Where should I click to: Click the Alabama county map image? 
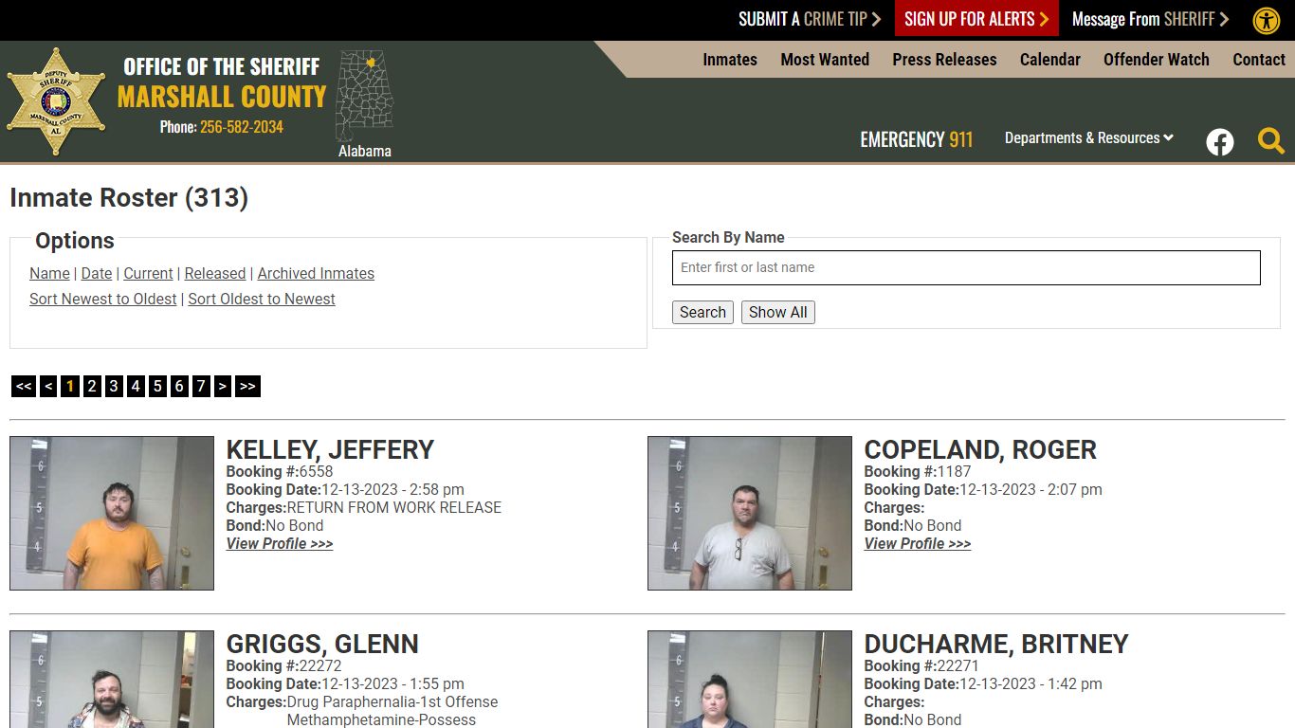coord(365,96)
